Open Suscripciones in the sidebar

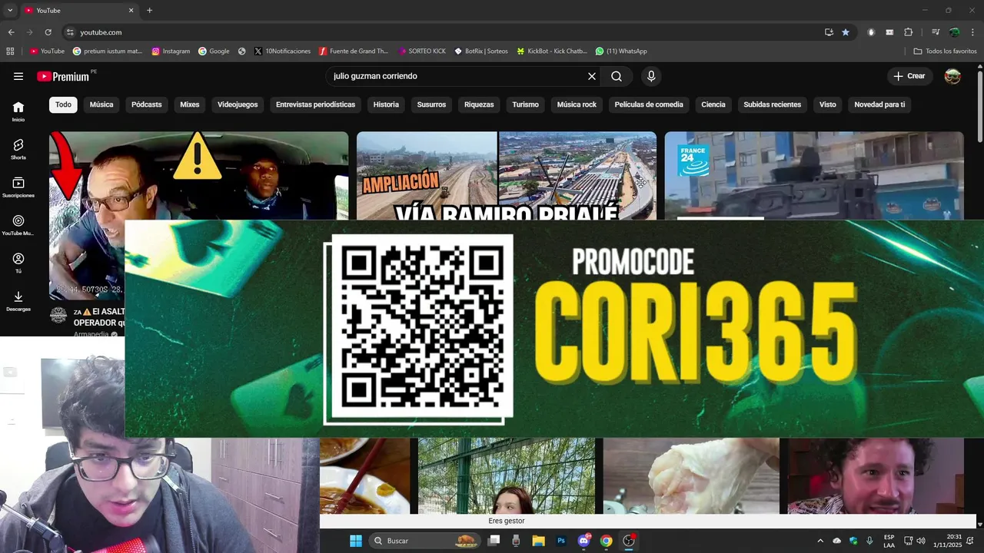(x=18, y=187)
